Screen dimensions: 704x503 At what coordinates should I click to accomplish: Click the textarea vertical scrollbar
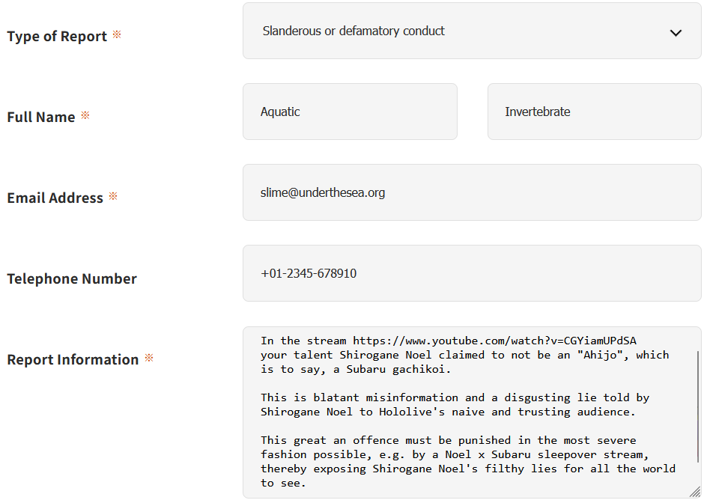[x=698, y=406]
